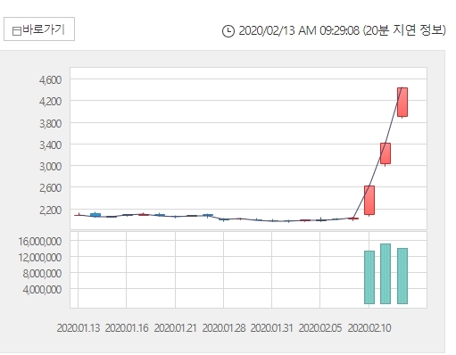Click the 3,000 price axis label
Screen dimensions: 456x355
pyautogui.click(x=50, y=166)
